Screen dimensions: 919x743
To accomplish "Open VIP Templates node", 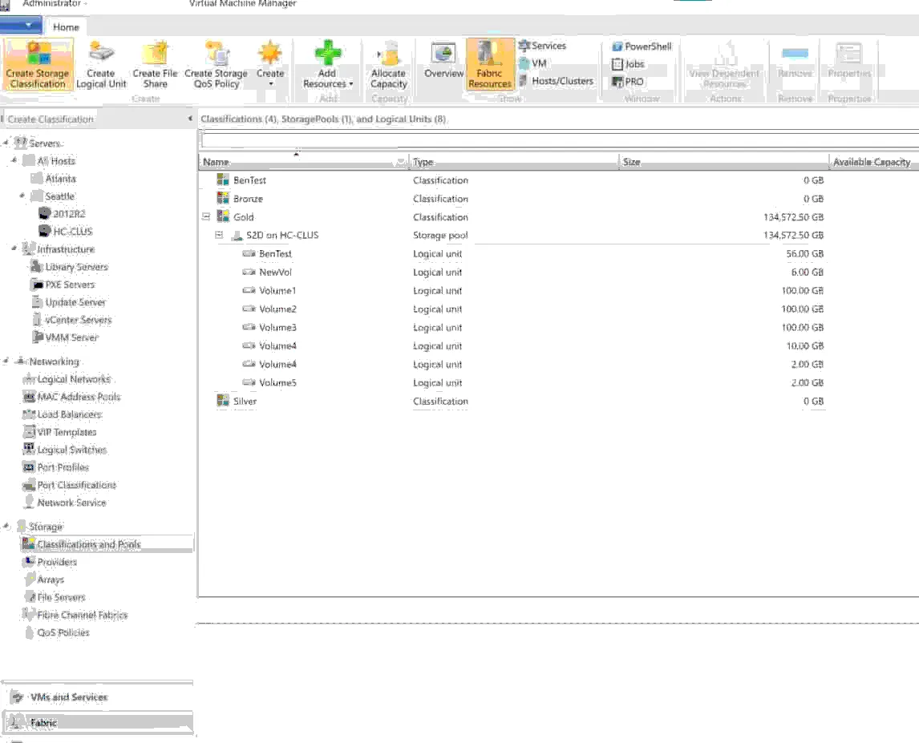I will [60, 432].
